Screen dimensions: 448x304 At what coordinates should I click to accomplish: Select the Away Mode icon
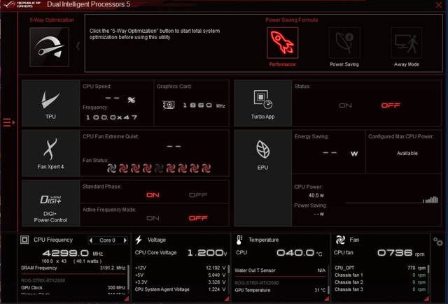[406, 43]
